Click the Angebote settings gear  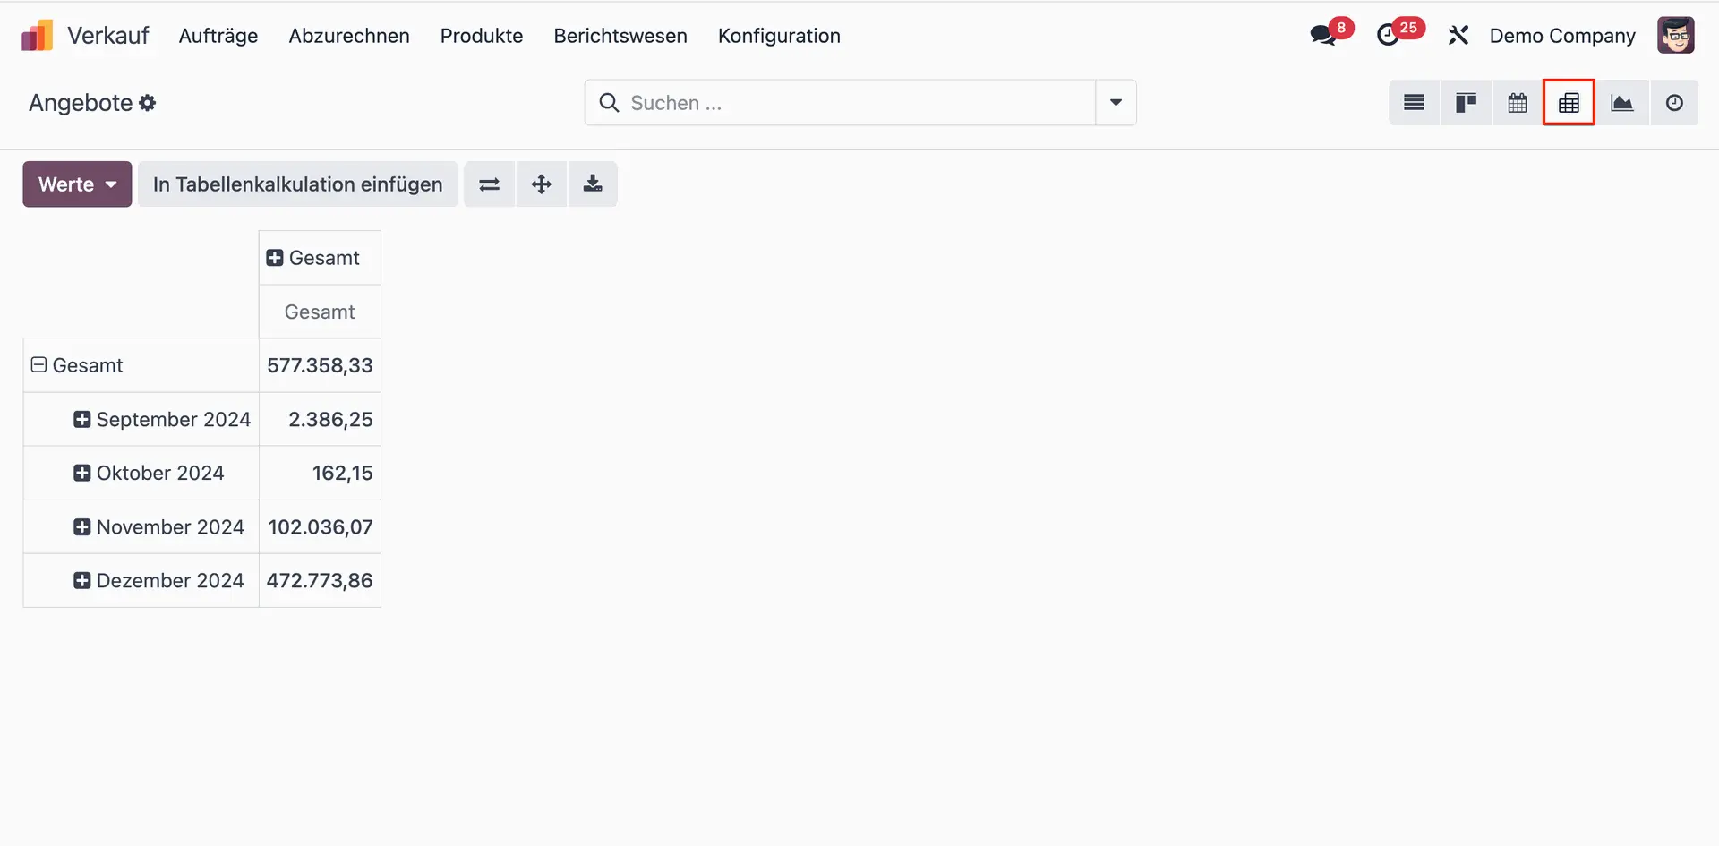[x=148, y=103]
